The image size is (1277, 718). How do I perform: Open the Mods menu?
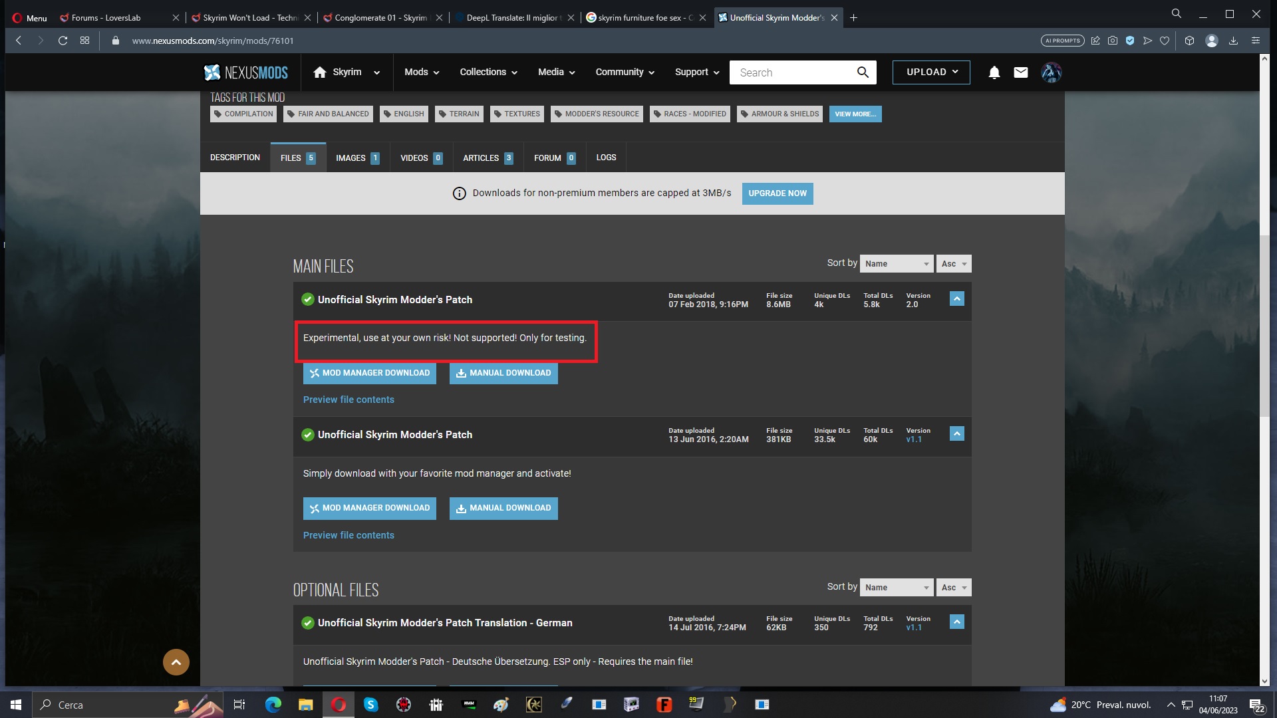422,72
